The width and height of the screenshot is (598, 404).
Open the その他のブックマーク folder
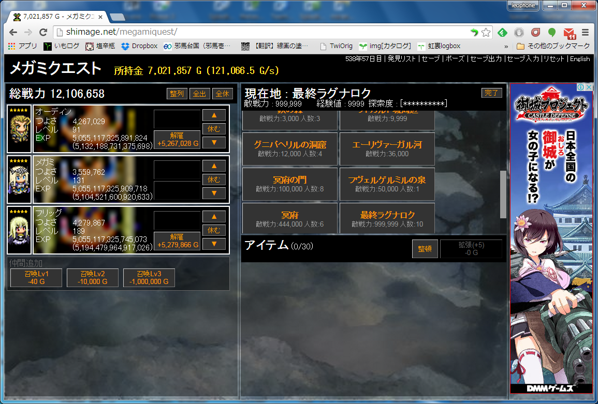(553, 46)
